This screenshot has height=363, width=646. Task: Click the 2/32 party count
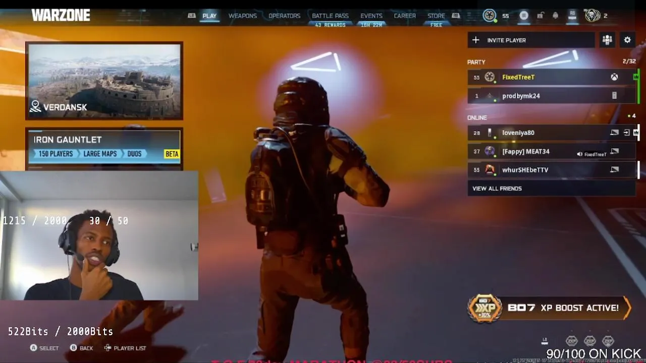point(629,62)
